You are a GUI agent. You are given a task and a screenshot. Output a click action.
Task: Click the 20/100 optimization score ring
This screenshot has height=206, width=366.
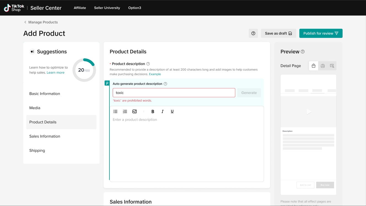pos(84,70)
